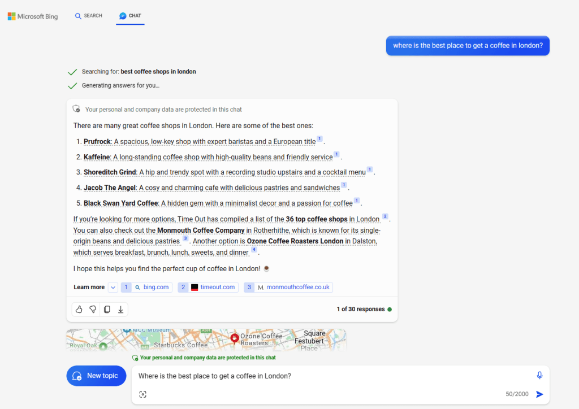Screen dimensions: 579x409
Task: Click the privacy shield icon above the answer
Action: coord(76,108)
